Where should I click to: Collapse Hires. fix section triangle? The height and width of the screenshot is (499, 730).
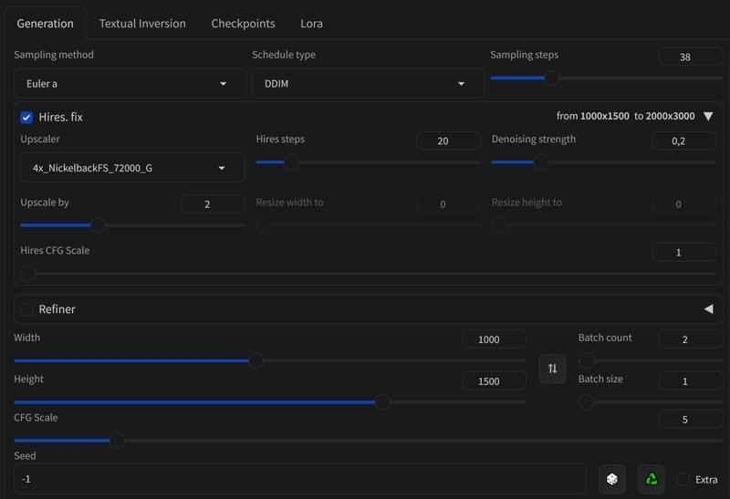[x=708, y=117]
